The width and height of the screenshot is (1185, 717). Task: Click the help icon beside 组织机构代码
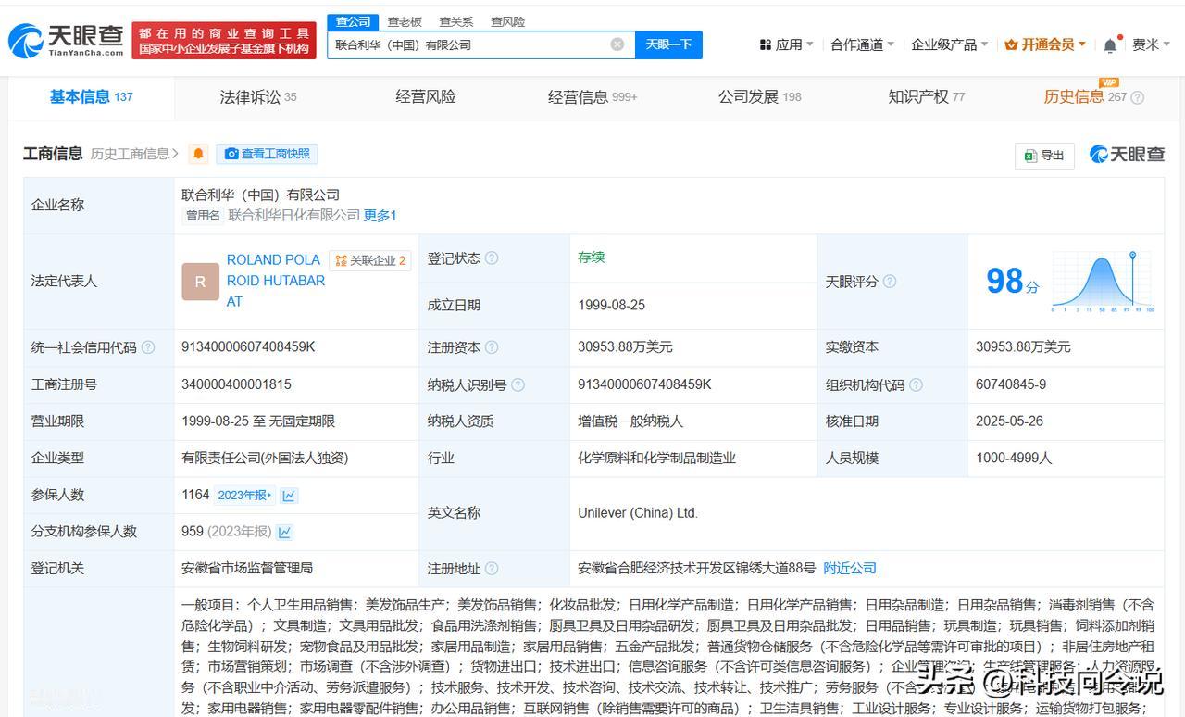point(916,384)
